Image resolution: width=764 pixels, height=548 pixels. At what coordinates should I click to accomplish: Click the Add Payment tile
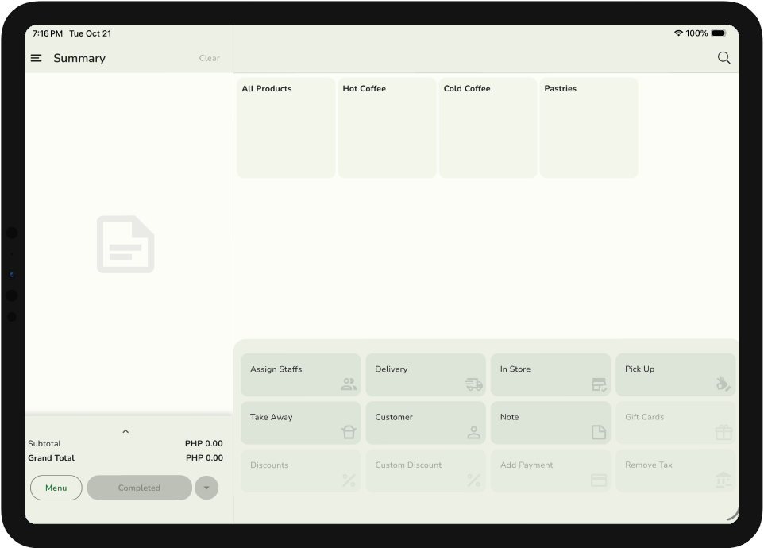click(x=550, y=471)
